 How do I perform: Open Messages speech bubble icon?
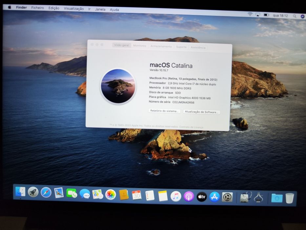(x=85, y=194)
